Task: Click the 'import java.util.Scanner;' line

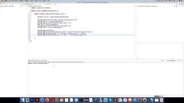Action: [41, 8]
